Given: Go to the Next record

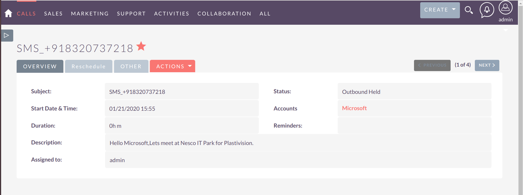Looking at the screenshot, I should coord(487,65).
